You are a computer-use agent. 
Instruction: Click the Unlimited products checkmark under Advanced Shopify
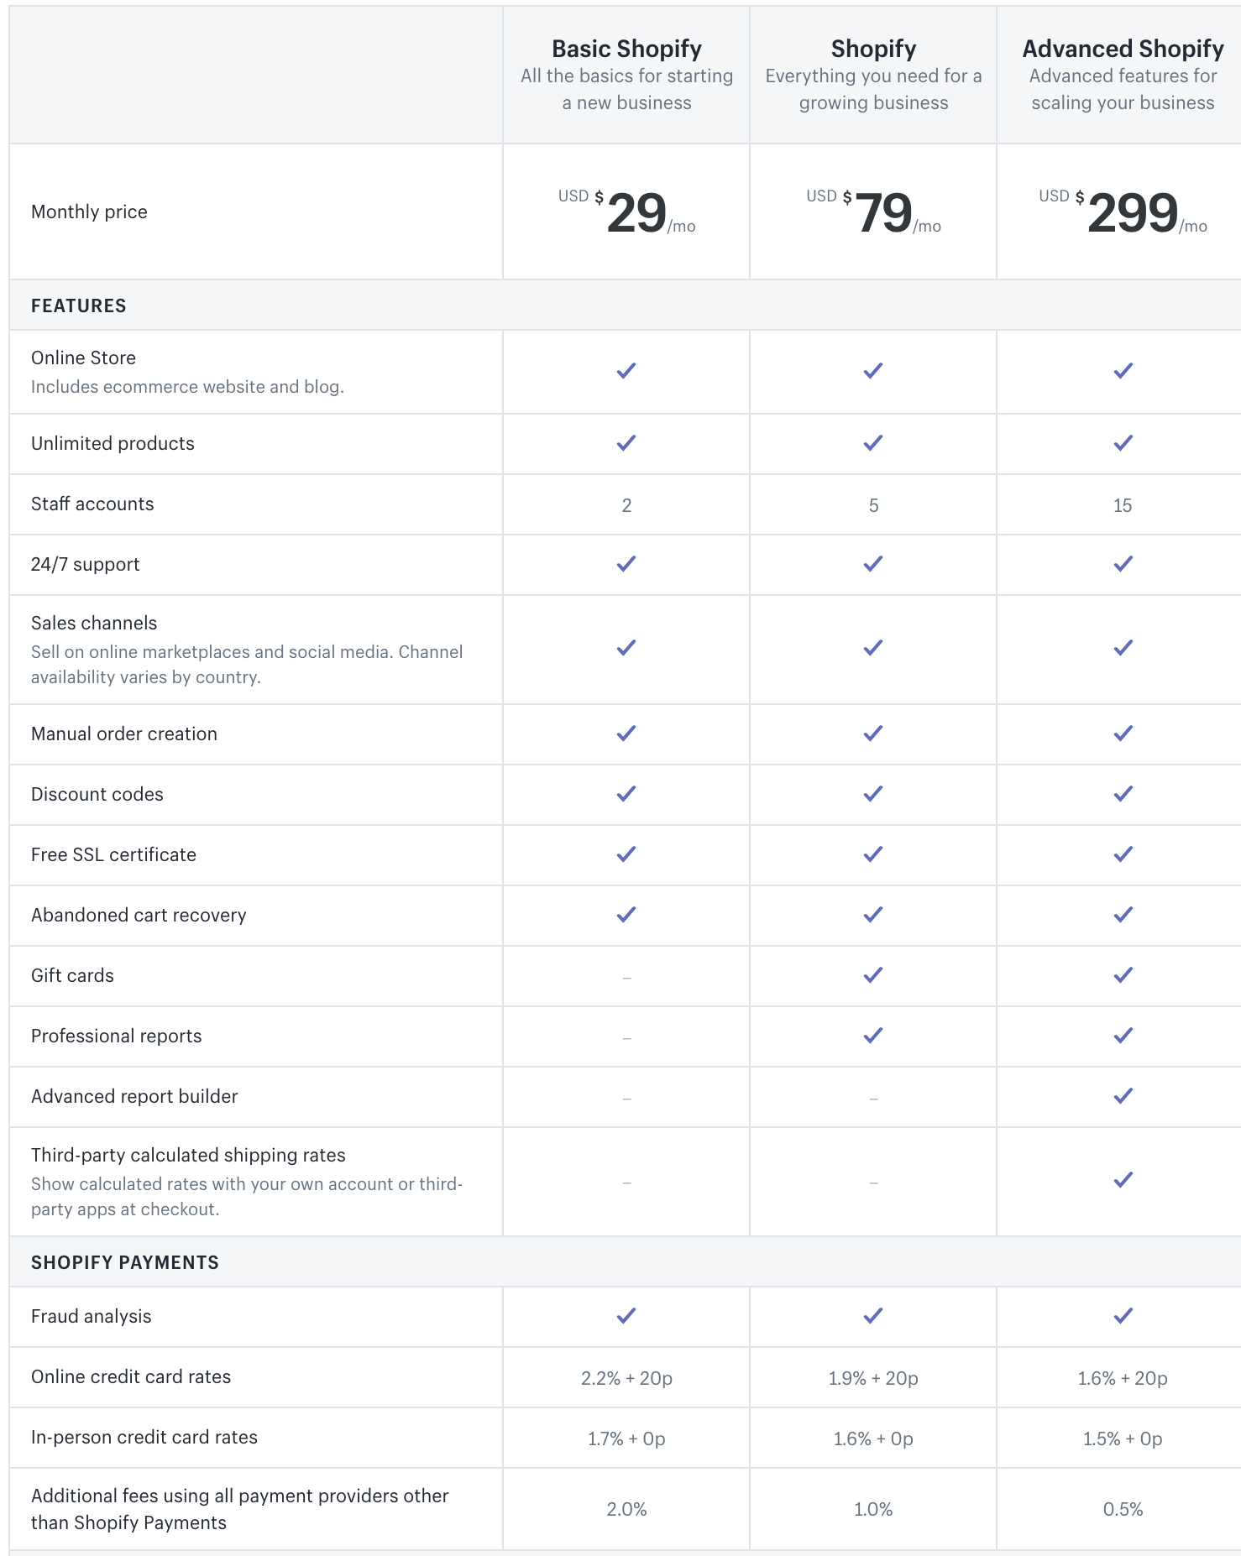pyautogui.click(x=1123, y=443)
